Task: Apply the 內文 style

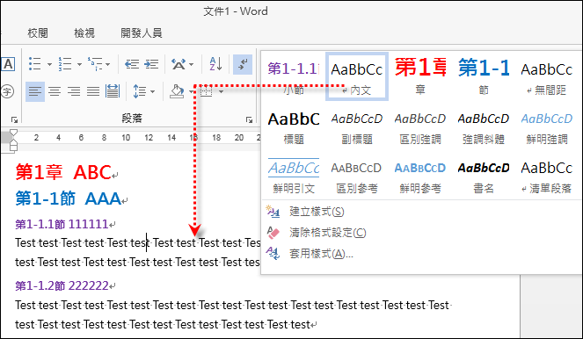Action: click(x=357, y=77)
